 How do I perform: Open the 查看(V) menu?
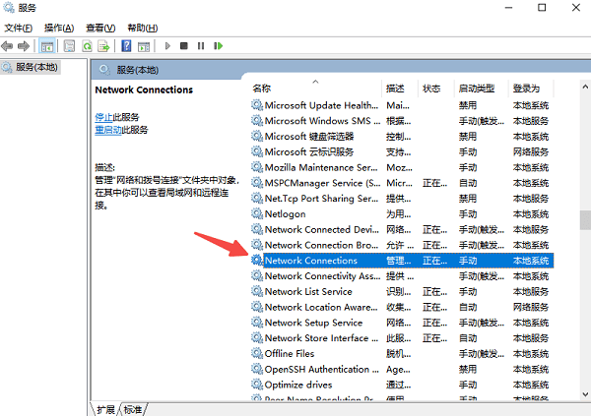[100, 28]
